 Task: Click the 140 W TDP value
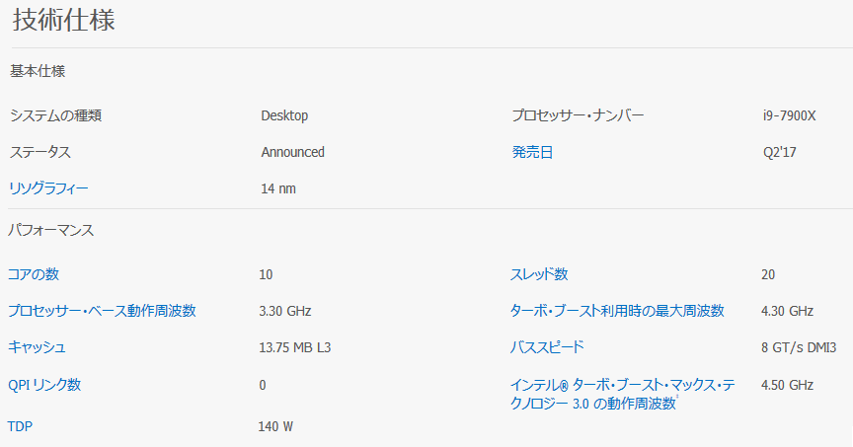[x=275, y=427]
